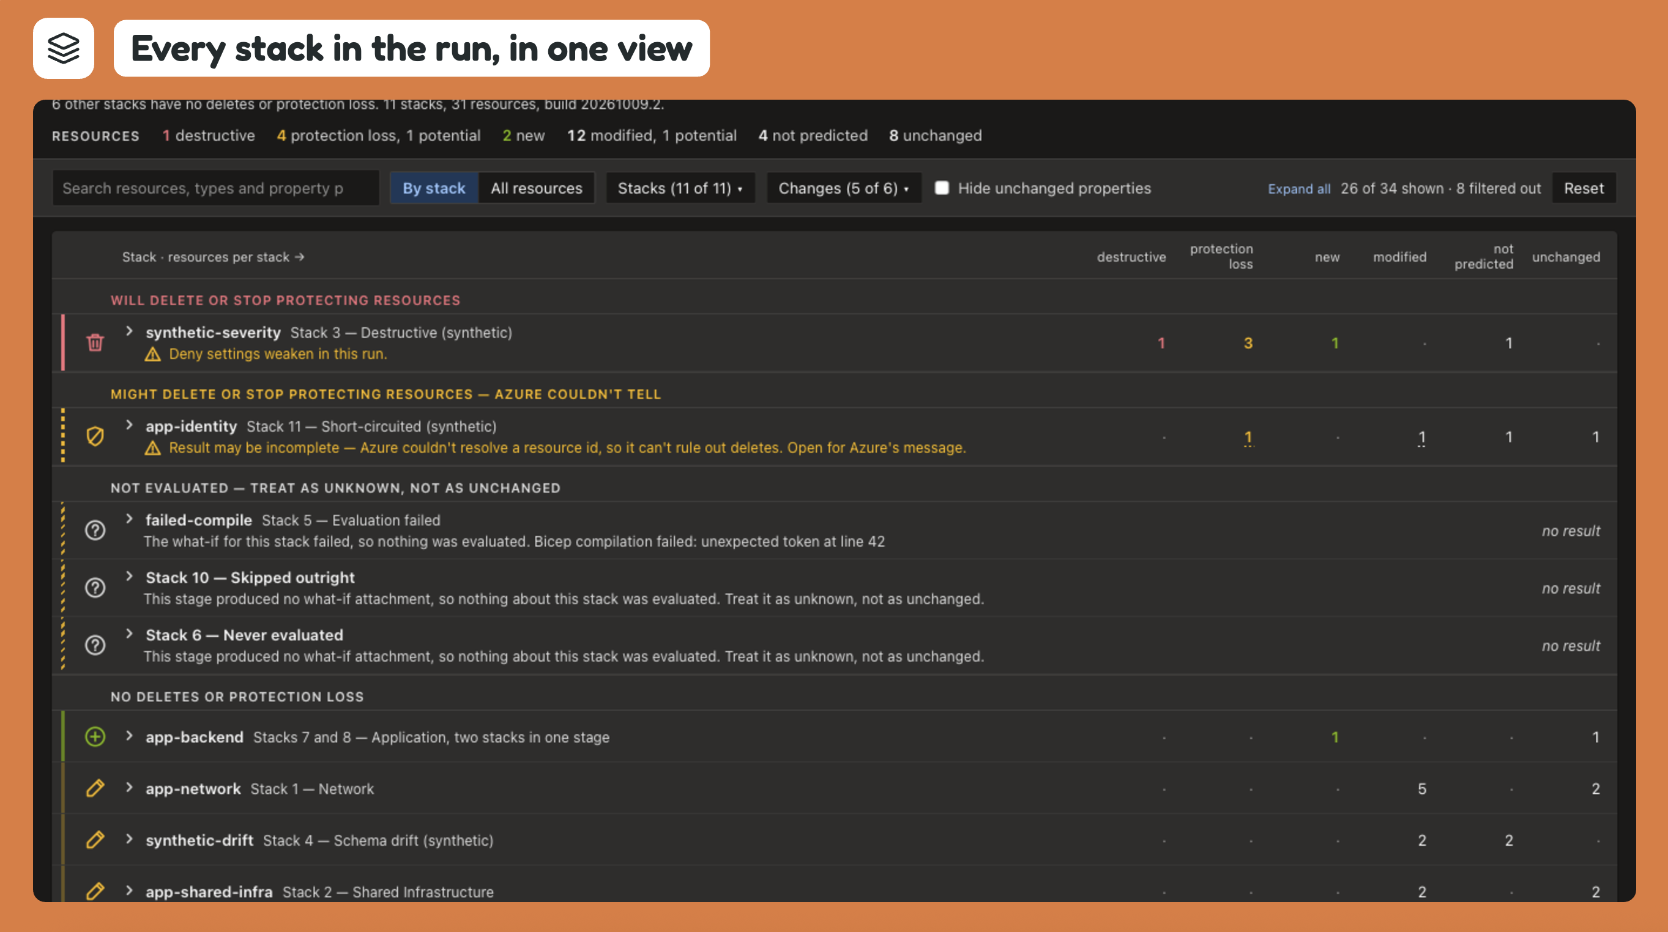The image size is (1668, 932).
Task: Click the pencil icon beside synthetic-drift
Action: tap(95, 840)
